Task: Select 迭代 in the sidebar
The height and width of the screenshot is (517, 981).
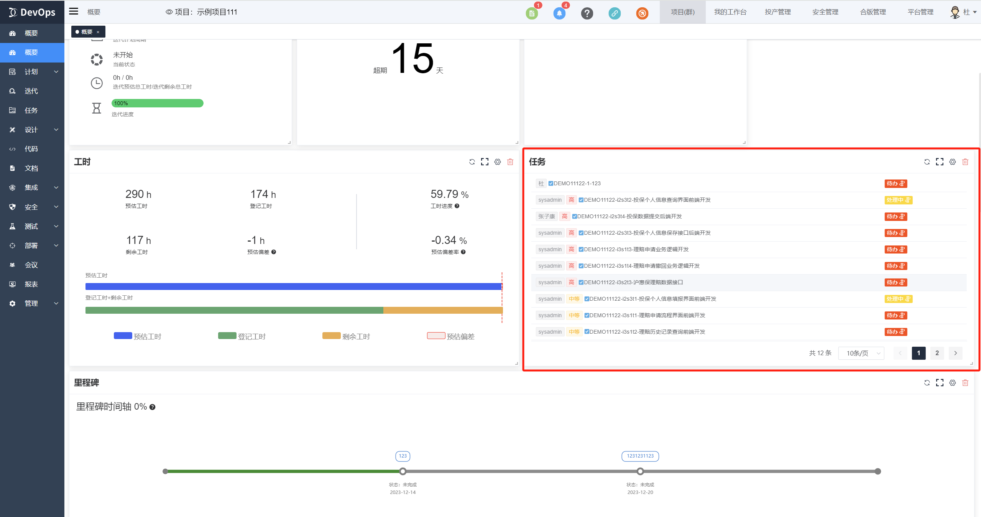Action: coord(31,91)
